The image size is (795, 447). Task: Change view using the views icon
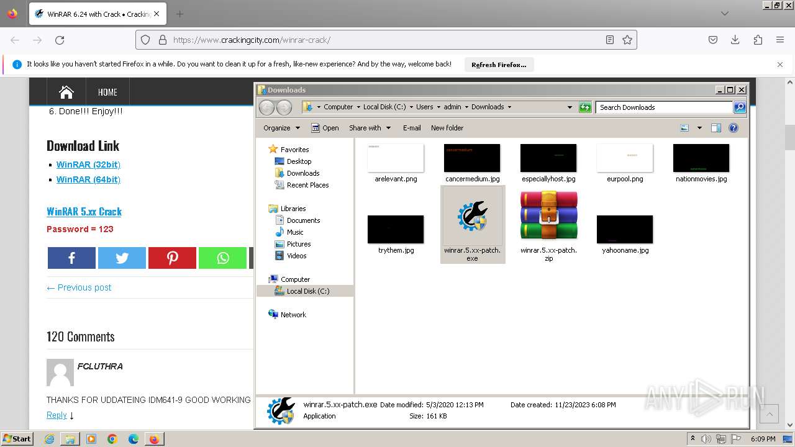tap(684, 128)
